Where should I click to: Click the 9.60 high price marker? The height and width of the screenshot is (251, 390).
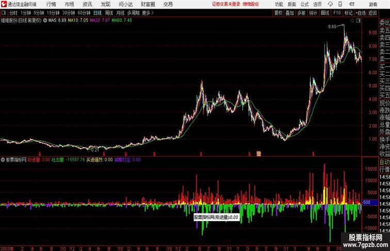pyautogui.click(x=332, y=27)
